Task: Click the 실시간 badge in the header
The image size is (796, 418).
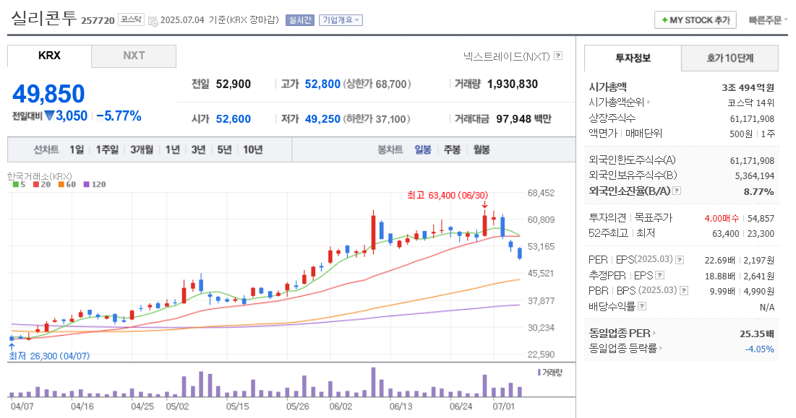Action: click(301, 19)
